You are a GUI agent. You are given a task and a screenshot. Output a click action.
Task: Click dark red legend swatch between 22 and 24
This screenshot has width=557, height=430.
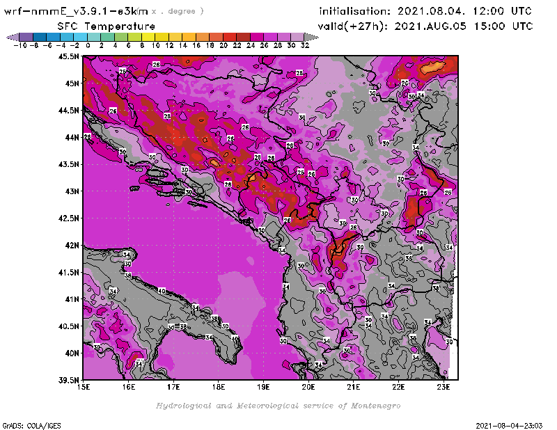pos(243,37)
